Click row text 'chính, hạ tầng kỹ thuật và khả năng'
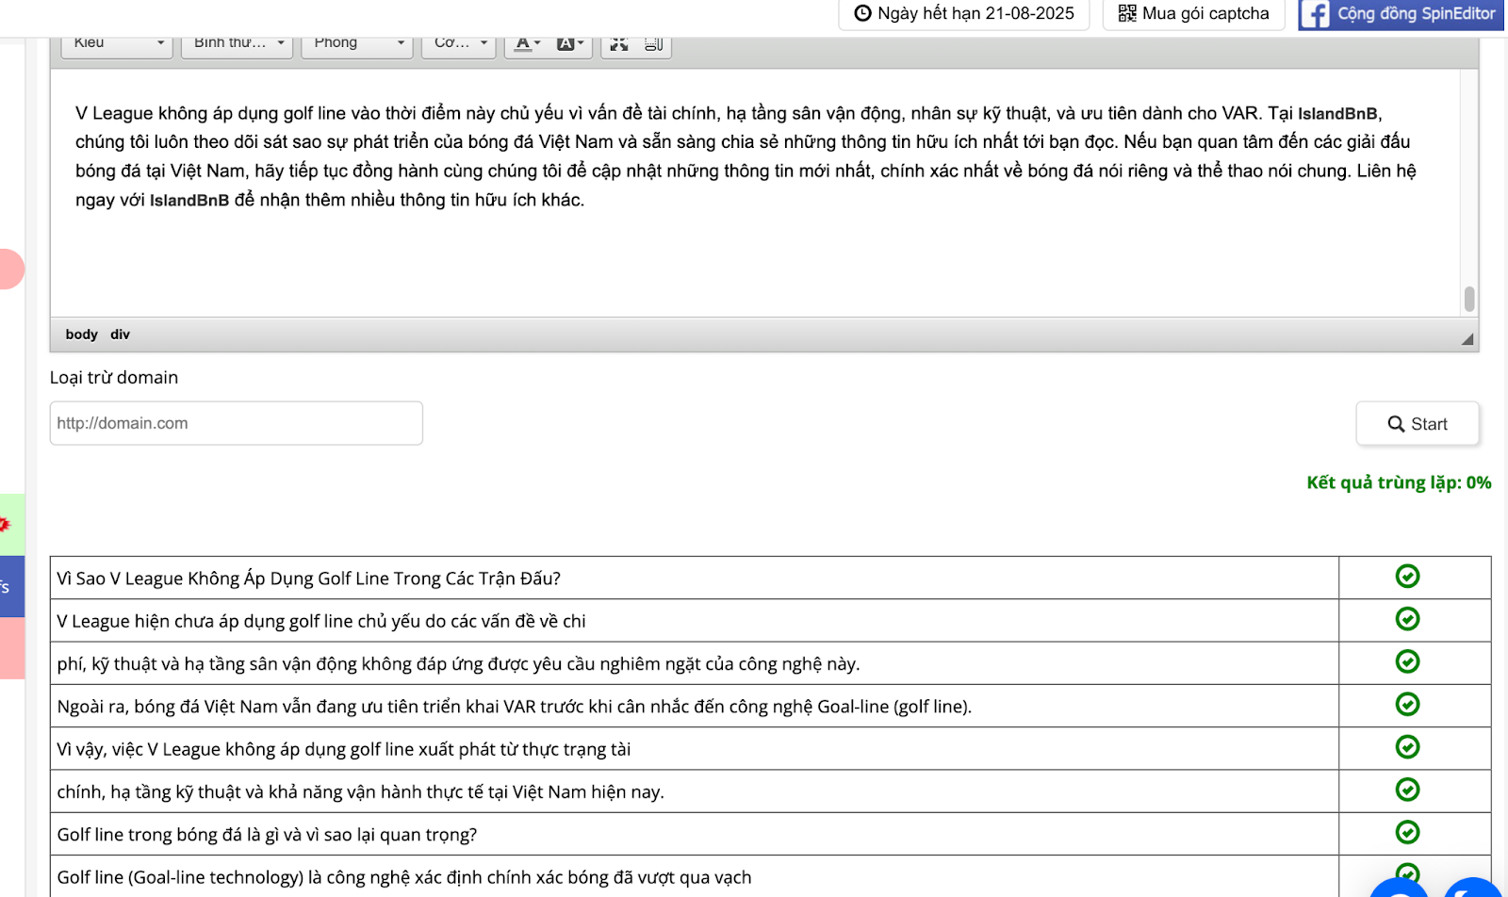The width and height of the screenshot is (1508, 897). [x=360, y=792]
